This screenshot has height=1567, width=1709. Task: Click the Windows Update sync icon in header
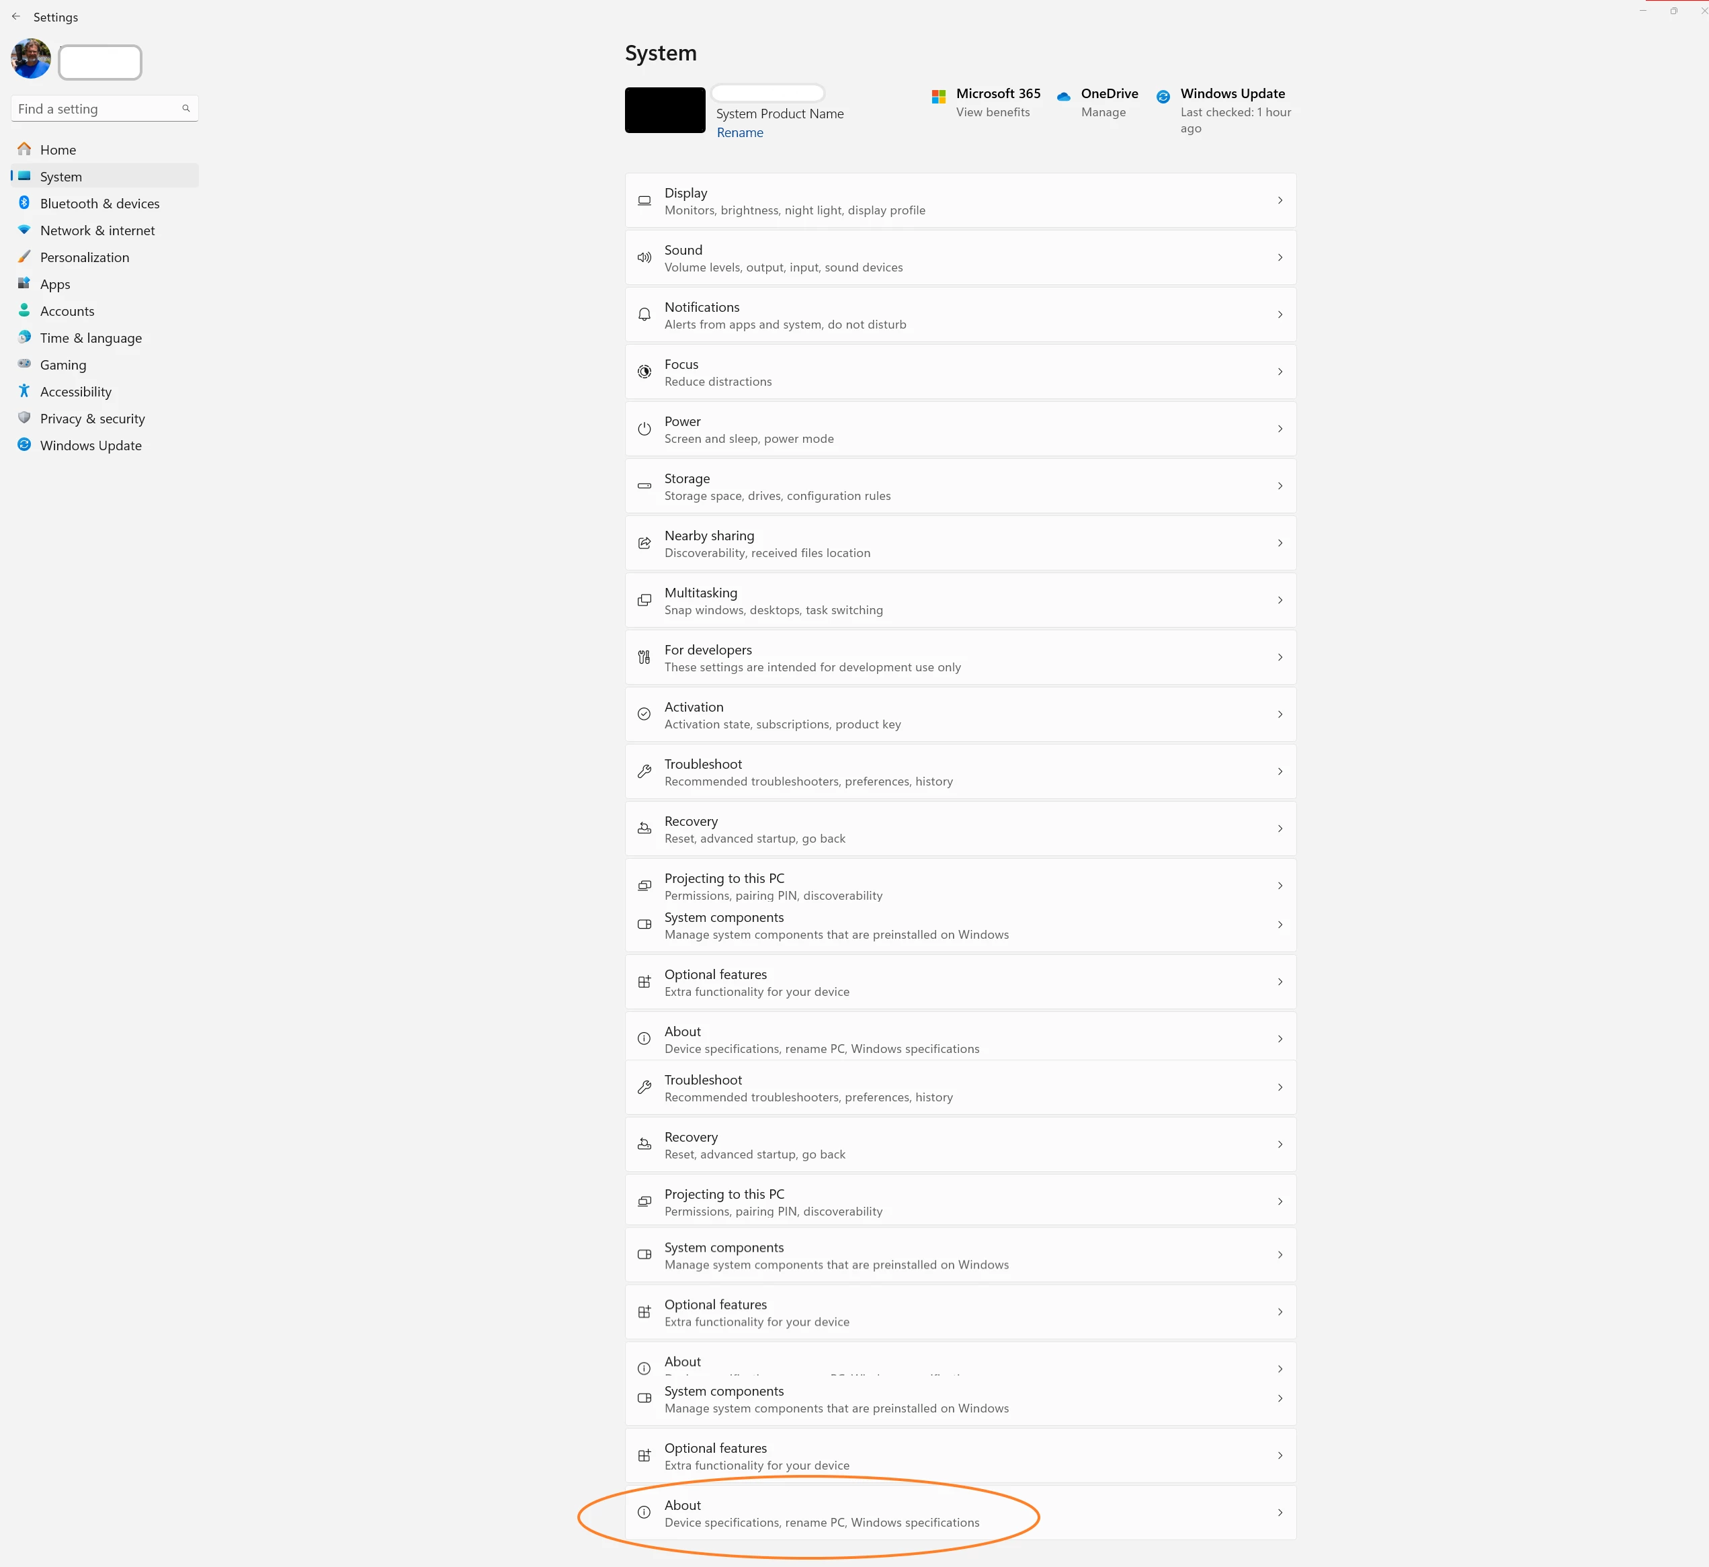[x=1163, y=97]
